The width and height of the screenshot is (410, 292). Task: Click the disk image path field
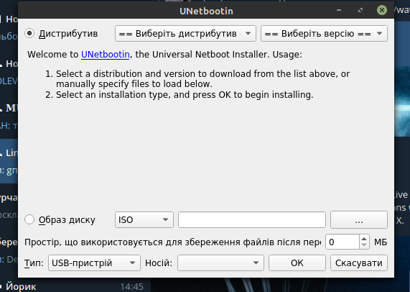(x=252, y=219)
